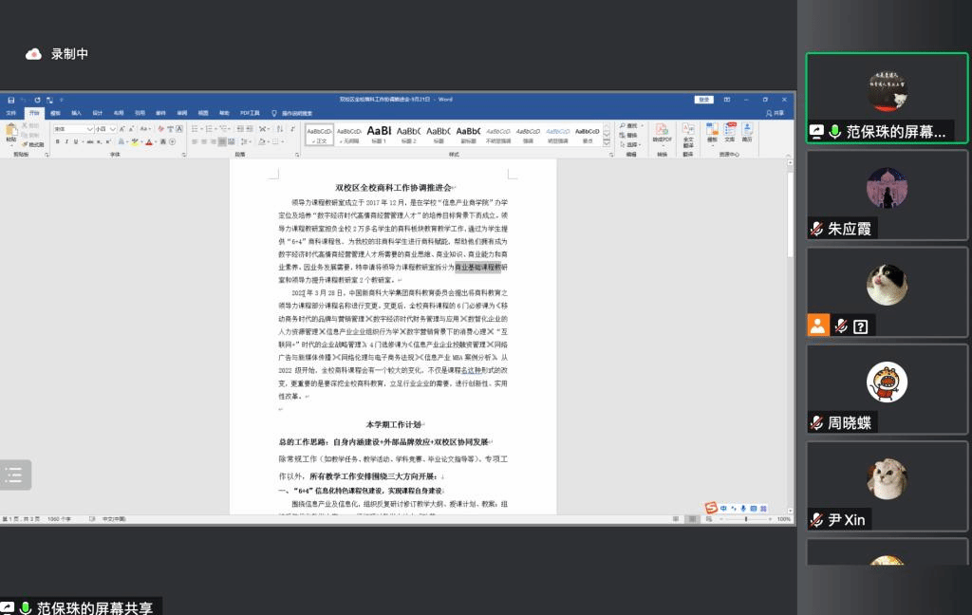Viewport: 972px width, 615px height.
Task: Click the Sogou input method icon
Action: (712, 509)
